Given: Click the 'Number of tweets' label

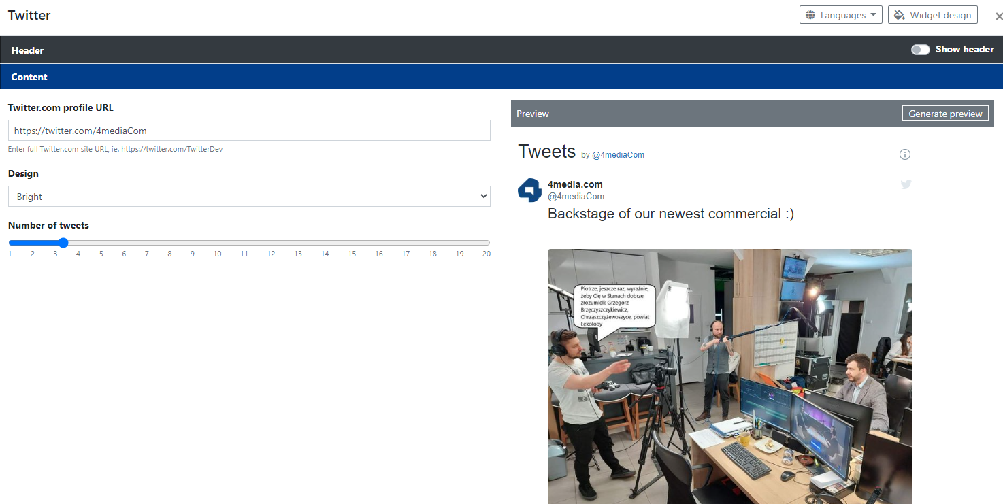Looking at the screenshot, I should pos(48,225).
